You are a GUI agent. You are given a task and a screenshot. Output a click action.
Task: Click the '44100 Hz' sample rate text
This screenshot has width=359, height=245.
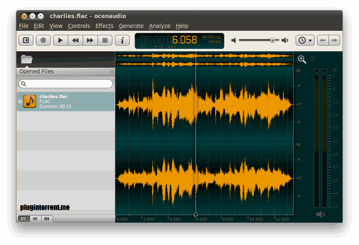(211, 37)
